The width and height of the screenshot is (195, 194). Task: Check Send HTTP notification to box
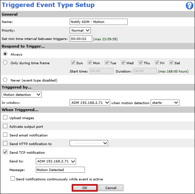(5, 143)
